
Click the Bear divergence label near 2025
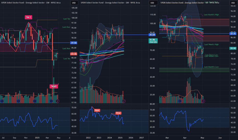coord(118,113)
